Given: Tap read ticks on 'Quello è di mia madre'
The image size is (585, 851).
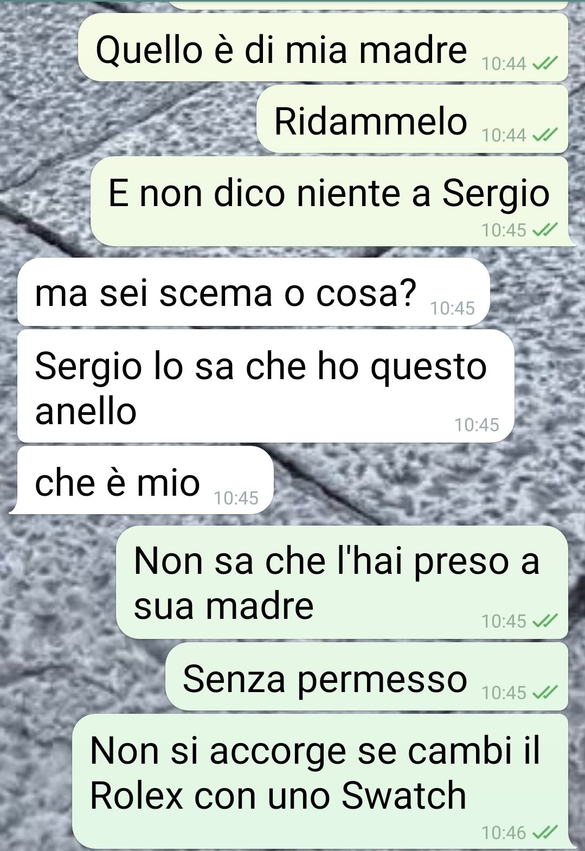Looking at the screenshot, I should 543,64.
